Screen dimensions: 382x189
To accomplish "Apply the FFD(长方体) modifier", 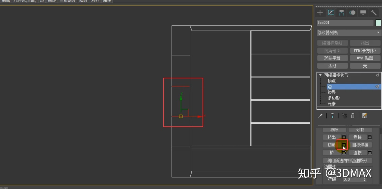I will pyautogui.click(x=365, y=51).
